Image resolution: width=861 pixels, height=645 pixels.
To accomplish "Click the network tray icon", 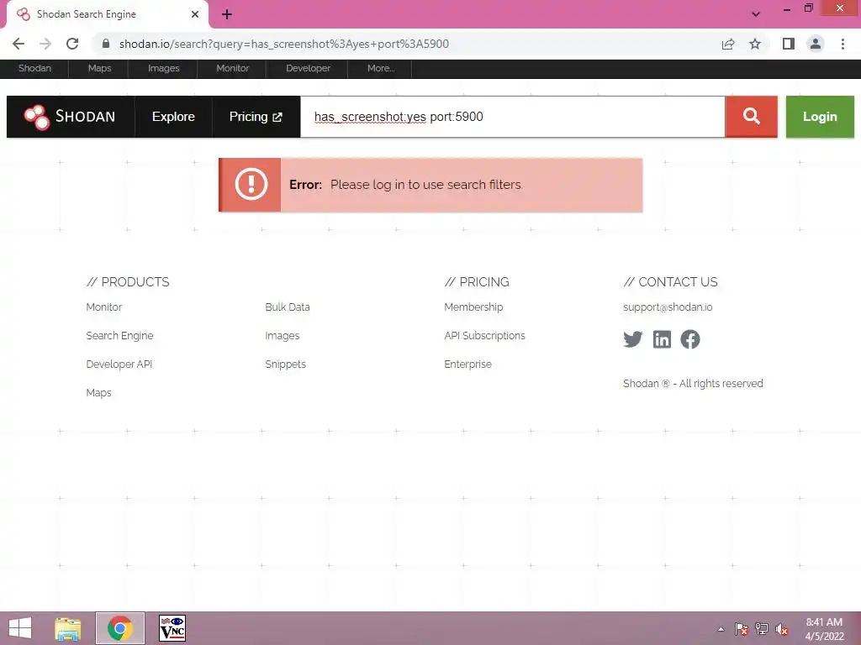I will pyautogui.click(x=762, y=629).
